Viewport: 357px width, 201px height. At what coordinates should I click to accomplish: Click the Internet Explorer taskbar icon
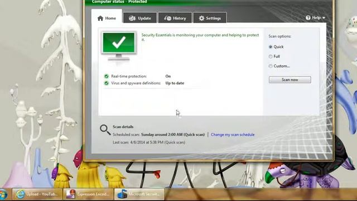(20, 194)
